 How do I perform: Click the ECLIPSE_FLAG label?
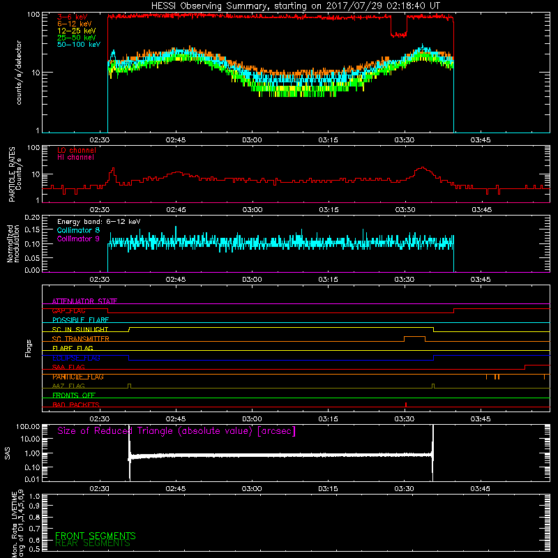(x=76, y=358)
